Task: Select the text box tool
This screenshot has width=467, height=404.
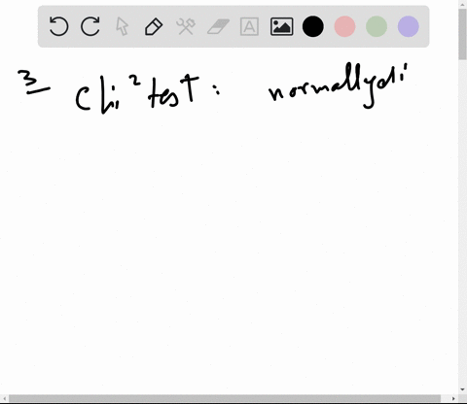Action: click(249, 26)
